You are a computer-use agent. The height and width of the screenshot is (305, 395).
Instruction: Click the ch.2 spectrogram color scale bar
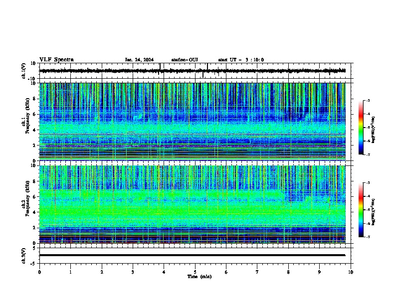click(x=361, y=210)
